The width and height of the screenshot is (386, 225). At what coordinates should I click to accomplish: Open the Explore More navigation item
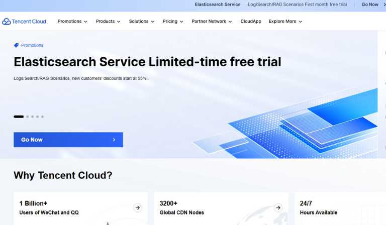[282, 22]
